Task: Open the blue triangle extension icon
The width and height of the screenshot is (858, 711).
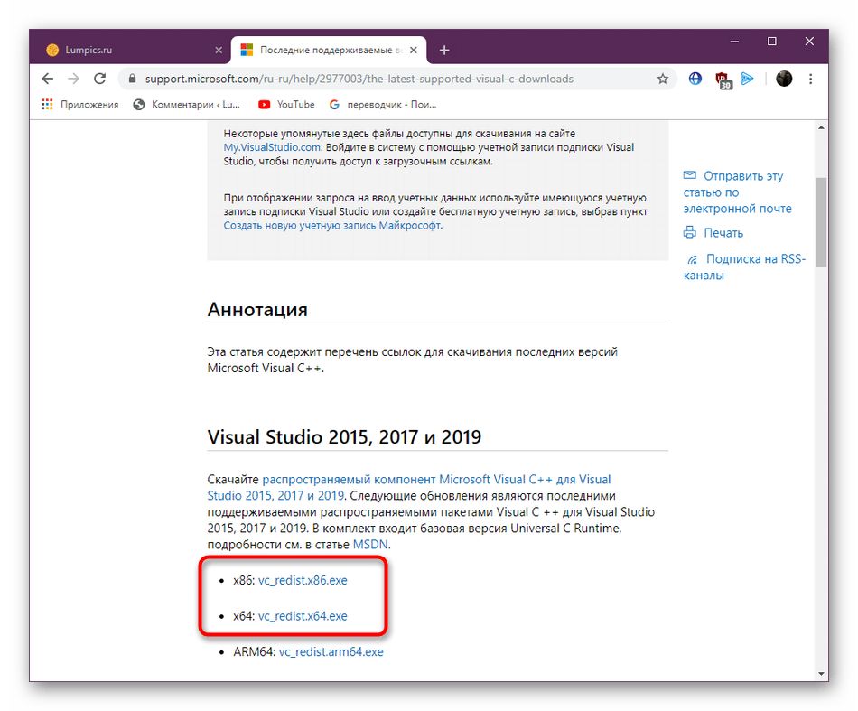Action: [x=748, y=80]
